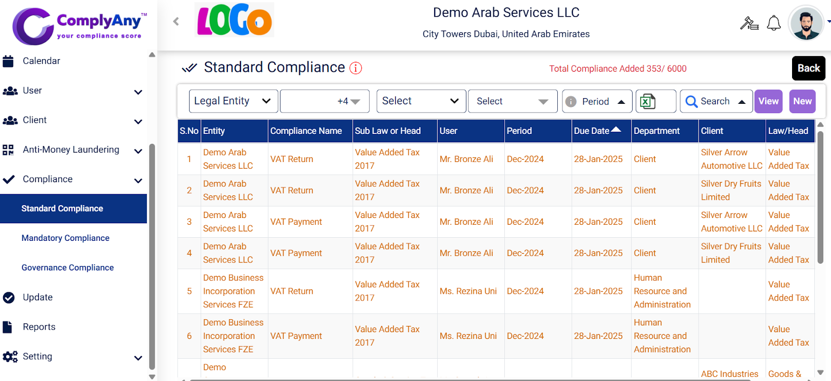Click the table's vertical scrollbar

(820, 197)
